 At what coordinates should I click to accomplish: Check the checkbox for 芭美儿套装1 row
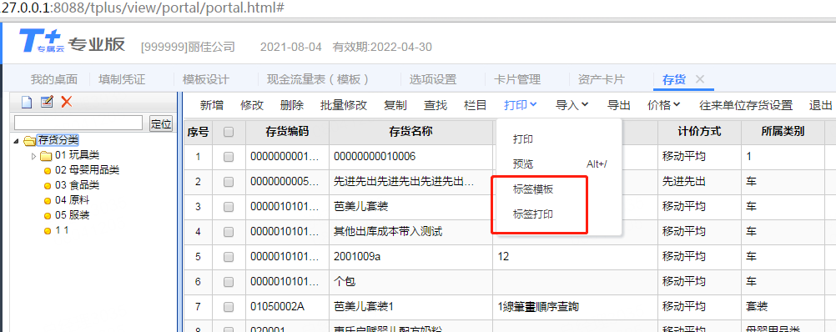click(229, 307)
